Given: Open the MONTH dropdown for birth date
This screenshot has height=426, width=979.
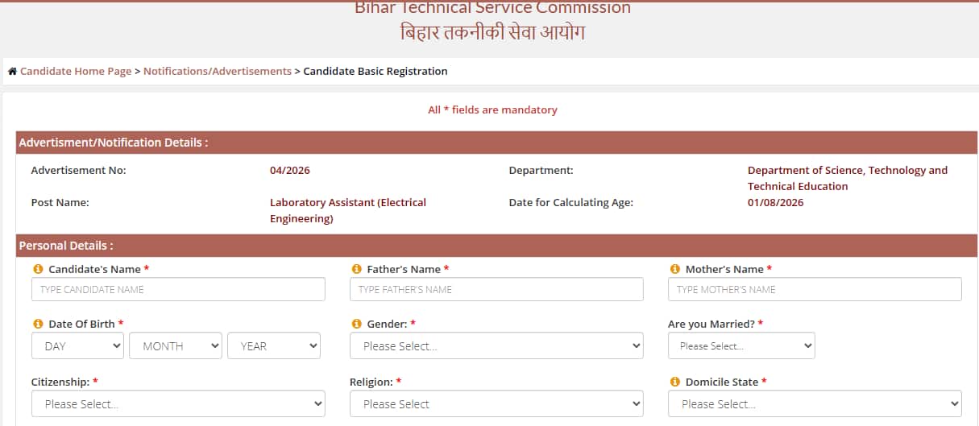Looking at the screenshot, I should coord(176,346).
